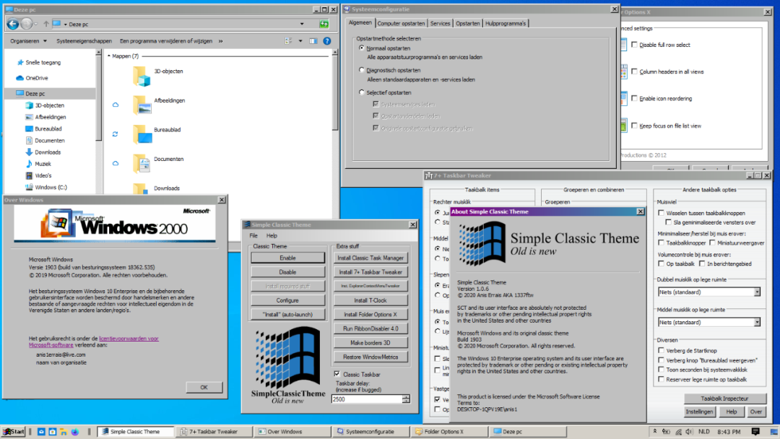The height and width of the screenshot is (439, 780).
Task: Click the sync icon next to Bureaublad folder
Action: (x=116, y=133)
